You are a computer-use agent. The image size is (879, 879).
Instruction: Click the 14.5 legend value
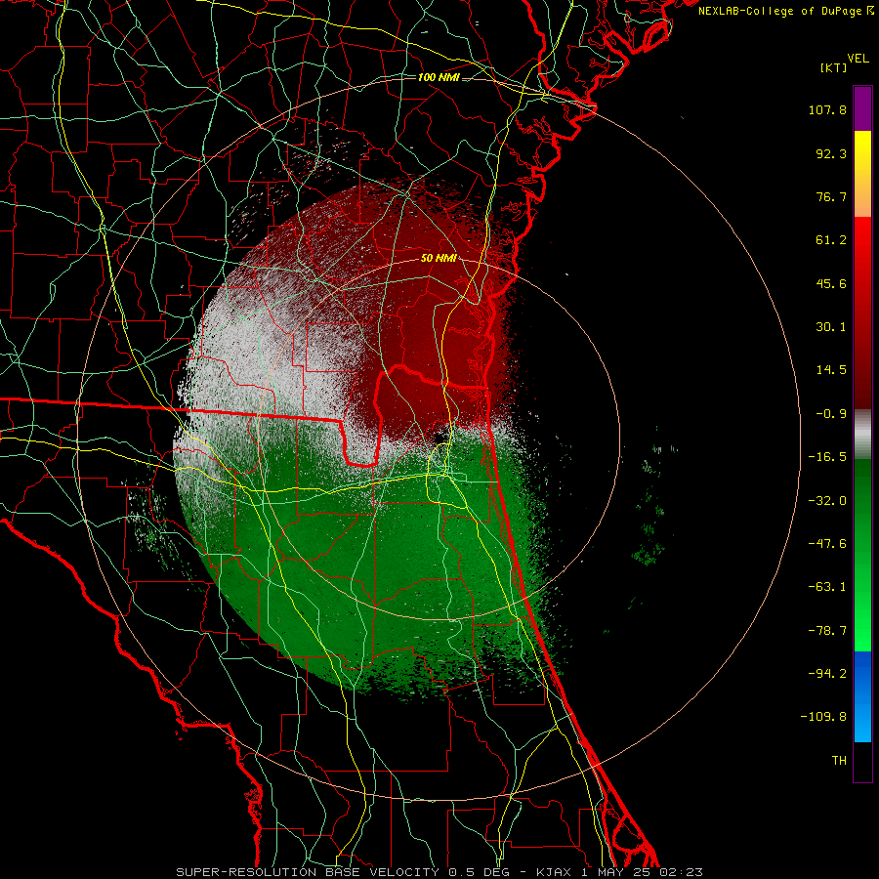pos(831,370)
